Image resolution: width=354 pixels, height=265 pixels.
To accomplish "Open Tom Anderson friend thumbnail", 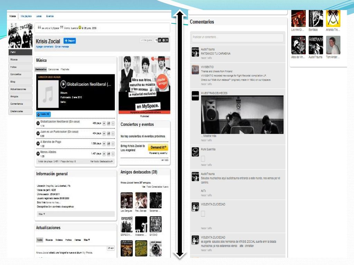I will [333, 45].
